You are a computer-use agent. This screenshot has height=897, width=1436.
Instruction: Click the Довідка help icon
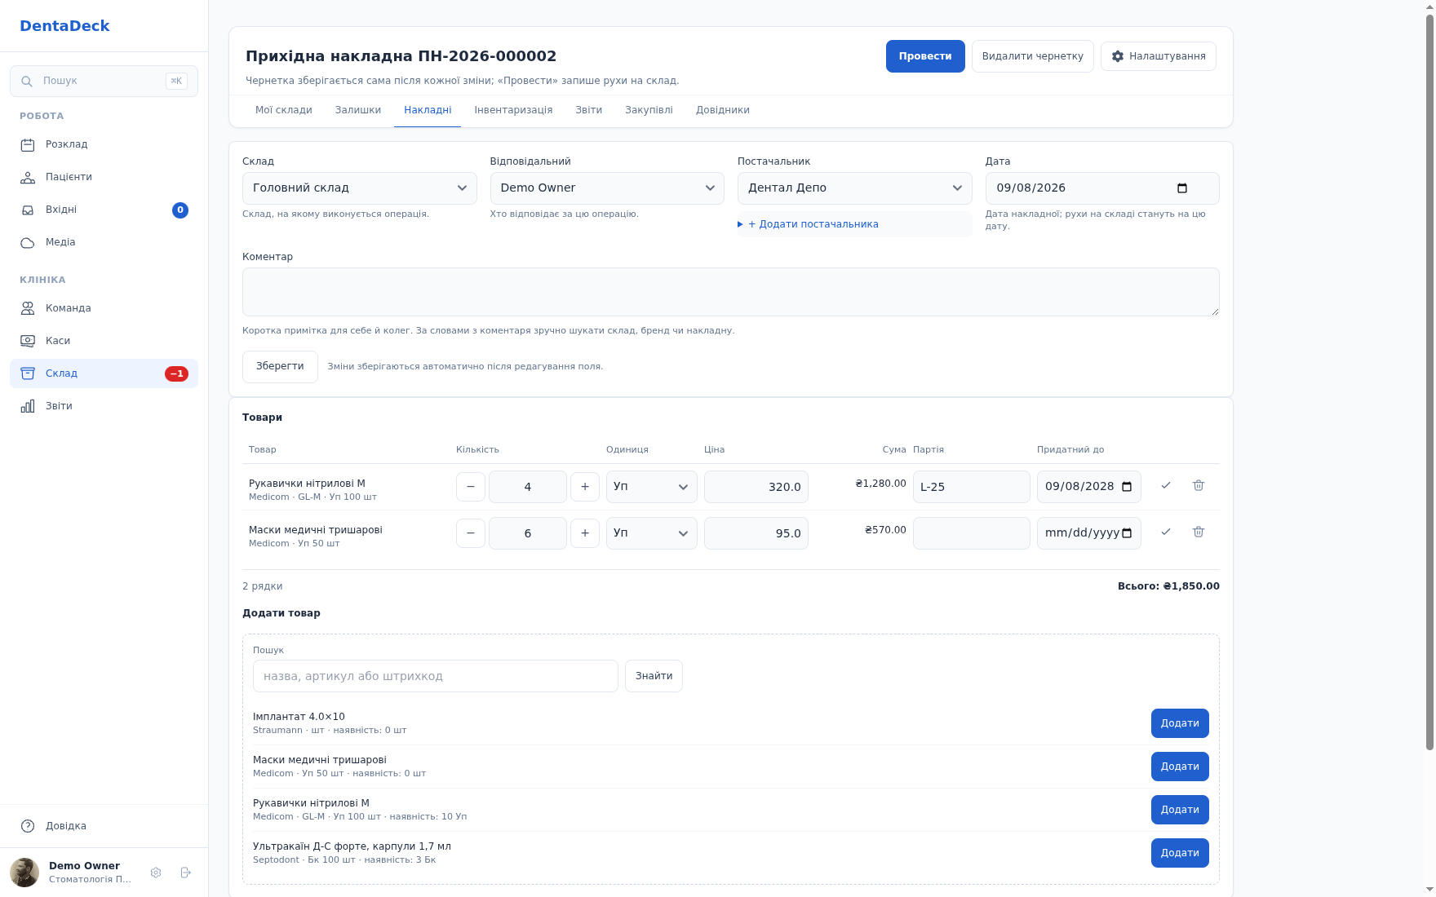28,826
